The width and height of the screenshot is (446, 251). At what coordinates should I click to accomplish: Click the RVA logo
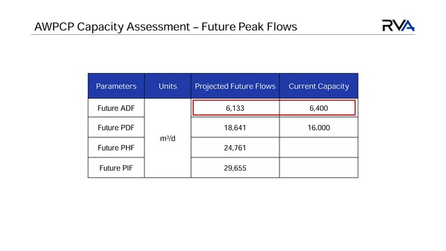tap(398, 26)
